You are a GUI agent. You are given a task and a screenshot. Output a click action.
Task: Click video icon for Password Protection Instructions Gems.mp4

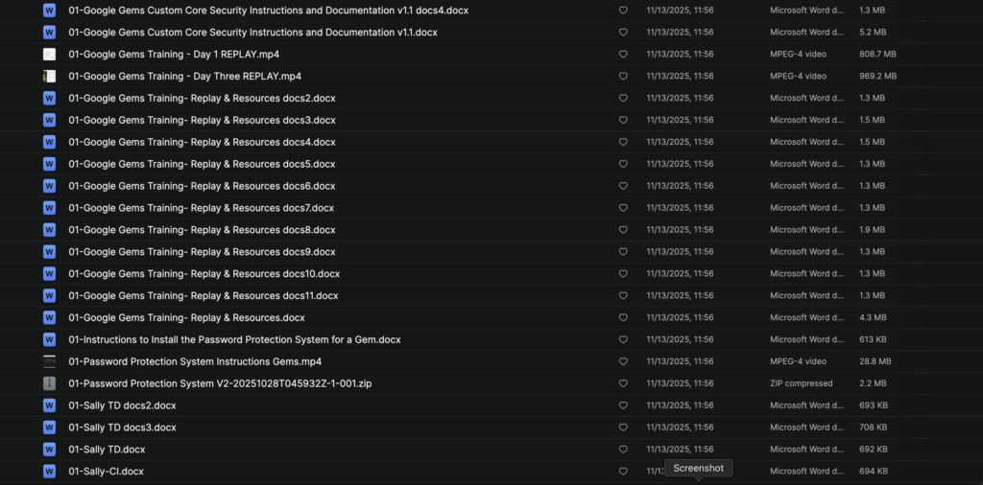(x=49, y=361)
